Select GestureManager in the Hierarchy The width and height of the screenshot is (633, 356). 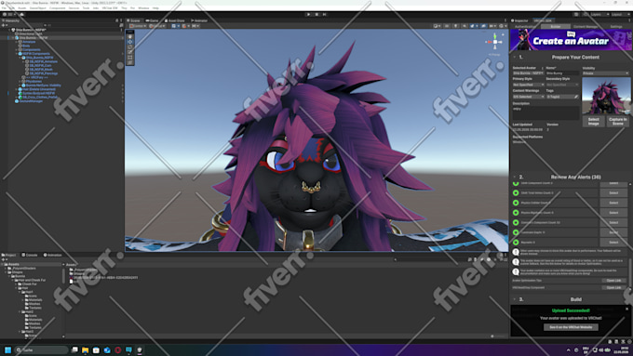[x=31, y=101]
